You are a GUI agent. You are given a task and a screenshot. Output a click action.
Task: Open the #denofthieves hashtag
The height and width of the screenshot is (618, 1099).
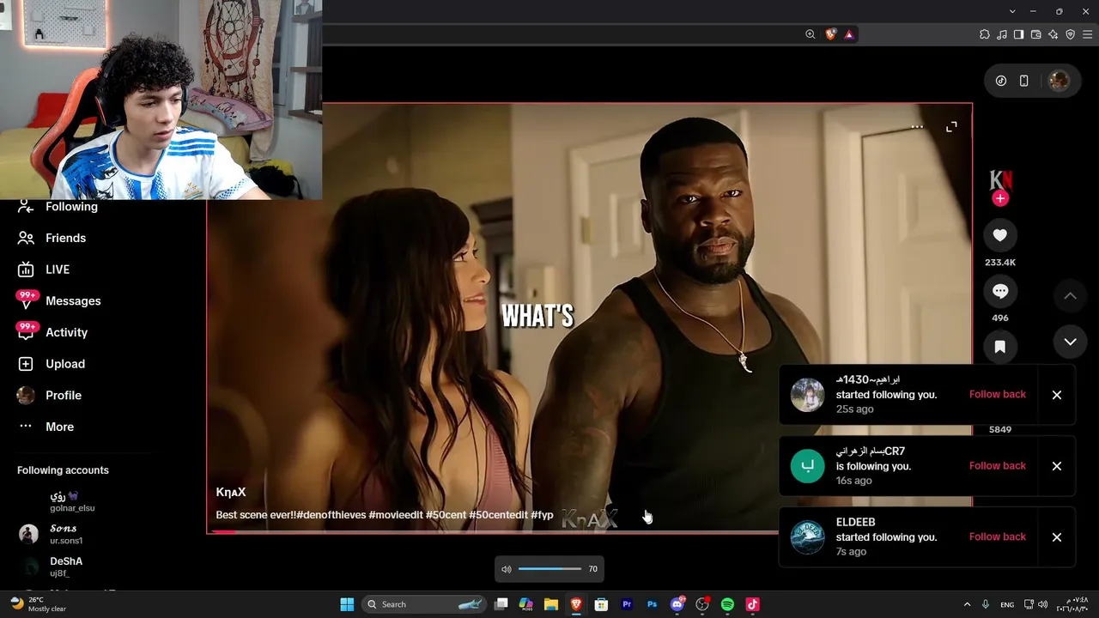[331, 515]
